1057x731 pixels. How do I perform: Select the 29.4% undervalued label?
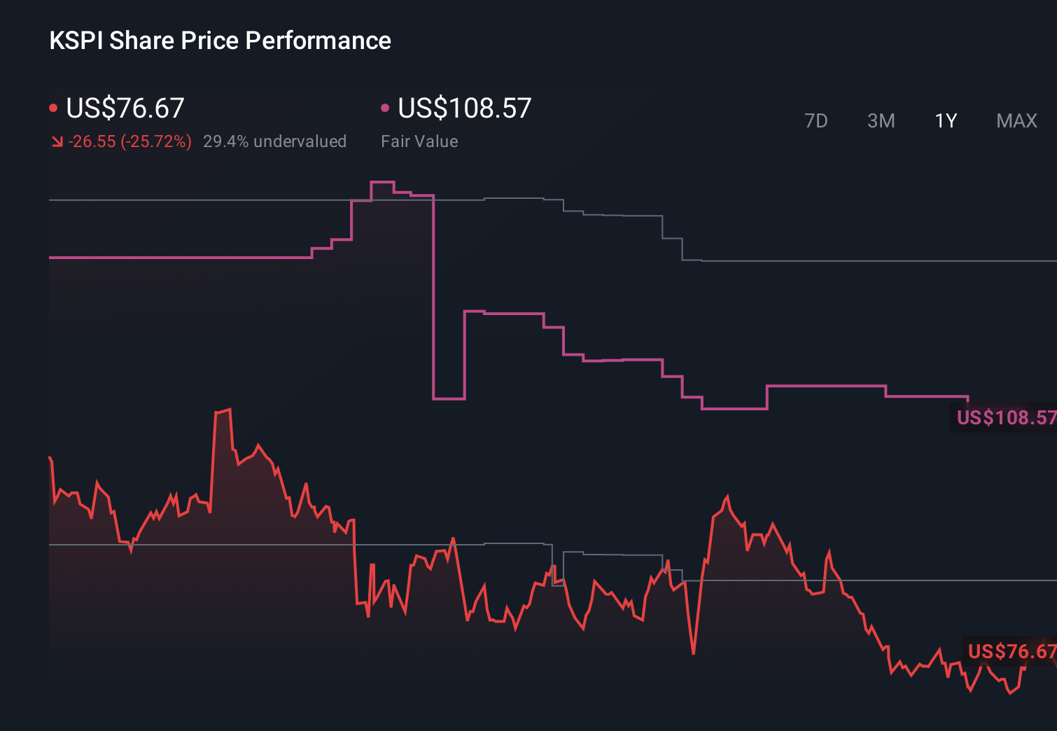275,141
